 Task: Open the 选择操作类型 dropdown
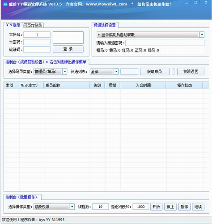point(72,207)
